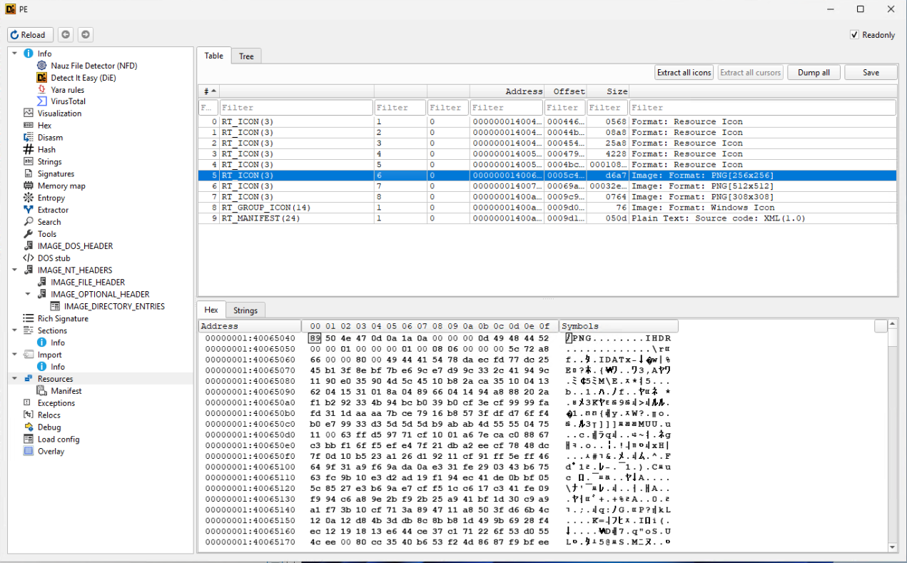The image size is (907, 563).
Task: Select VirusTotal in the sidebar
Action: 68,101
